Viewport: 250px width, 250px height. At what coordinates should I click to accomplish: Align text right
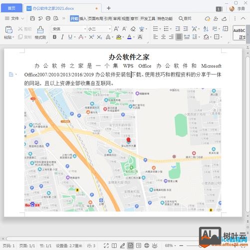click(171, 37)
